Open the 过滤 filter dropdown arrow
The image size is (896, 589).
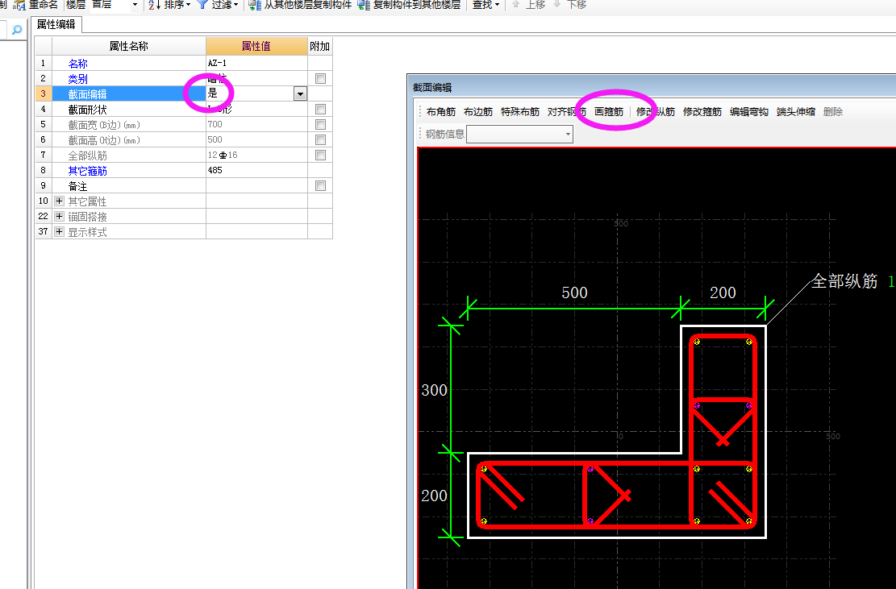(x=235, y=5)
